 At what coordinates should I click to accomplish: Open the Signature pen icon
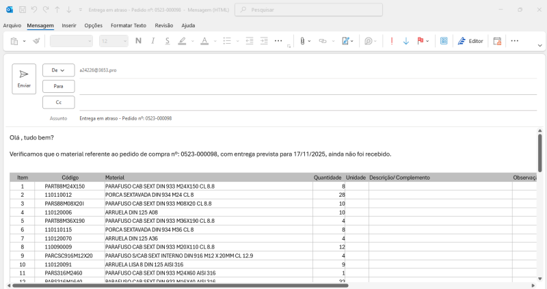coord(346,41)
